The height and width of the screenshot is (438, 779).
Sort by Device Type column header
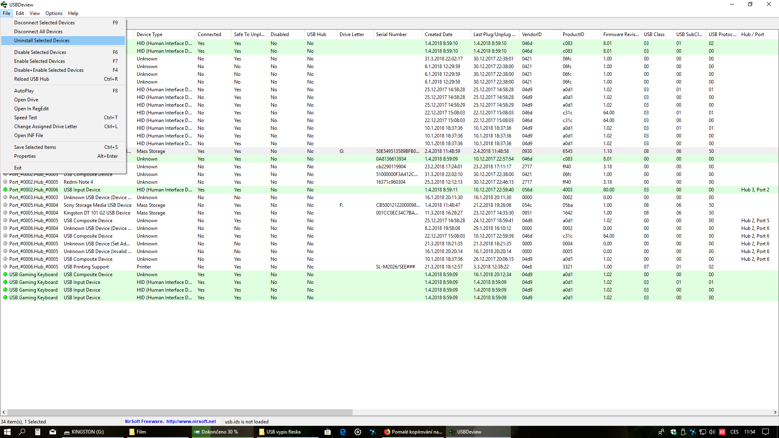coord(149,34)
